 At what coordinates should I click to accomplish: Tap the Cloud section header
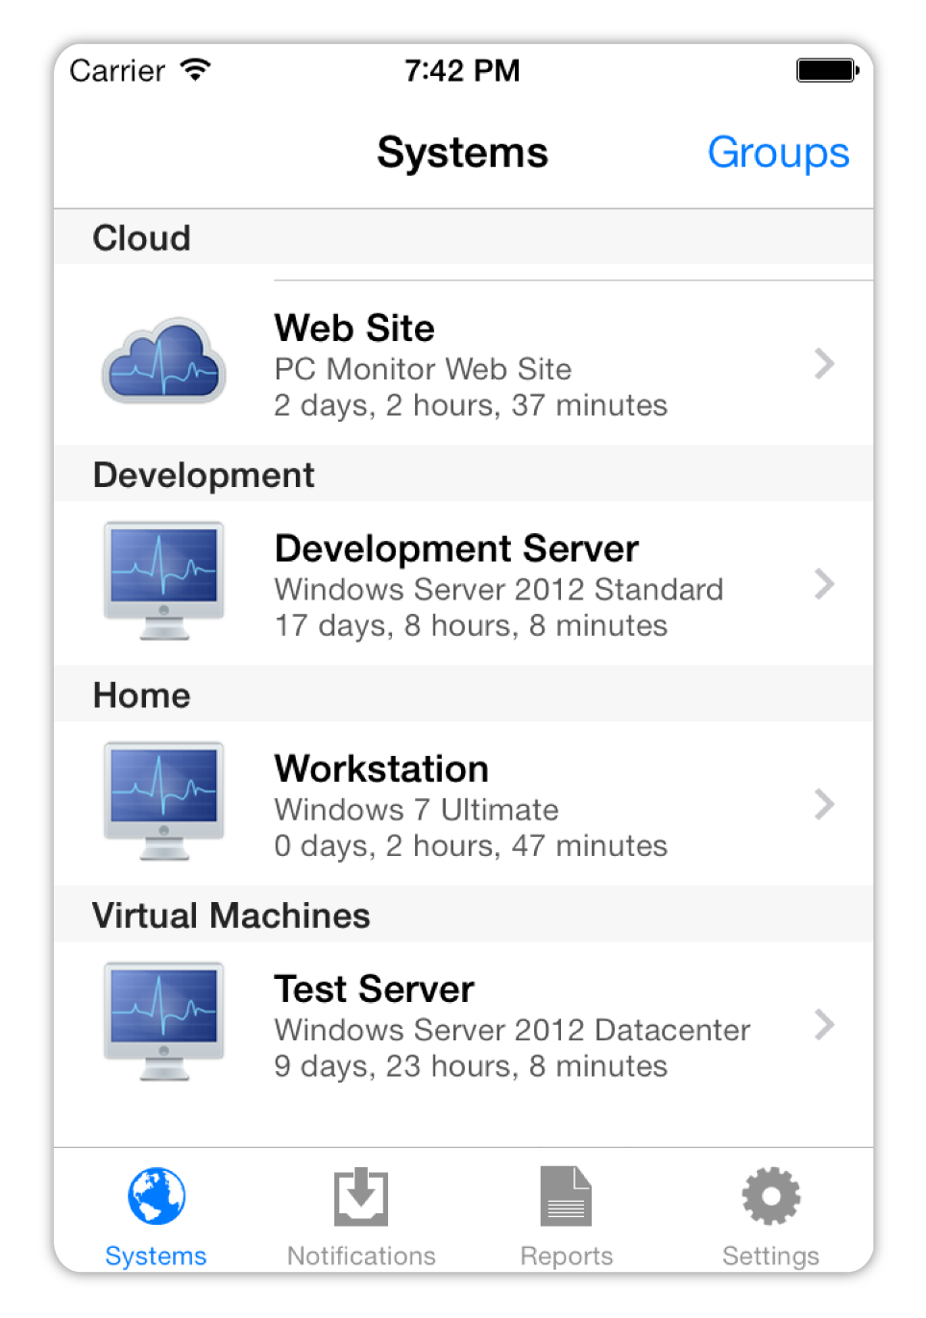[x=463, y=237]
